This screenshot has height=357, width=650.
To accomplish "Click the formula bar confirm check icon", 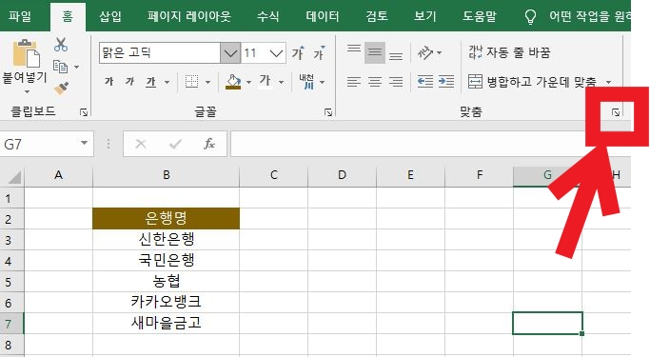I will [175, 144].
